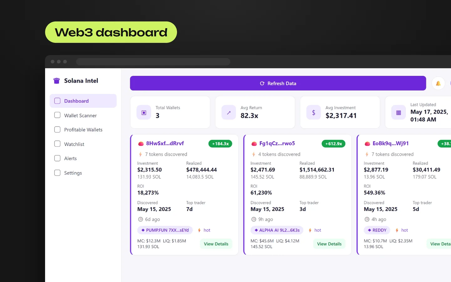Click lightning icon in EoBk9q card tokens discovered row

367,154
